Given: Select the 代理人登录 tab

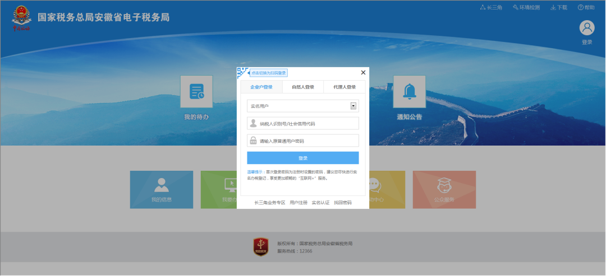Looking at the screenshot, I should pos(345,87).
